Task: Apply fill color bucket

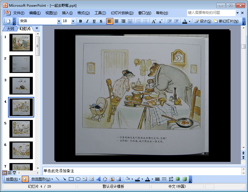Action: (127, 179)
